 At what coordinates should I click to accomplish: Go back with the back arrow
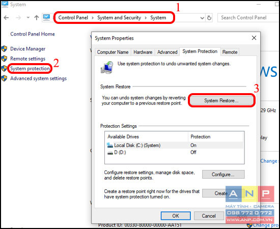6,18
